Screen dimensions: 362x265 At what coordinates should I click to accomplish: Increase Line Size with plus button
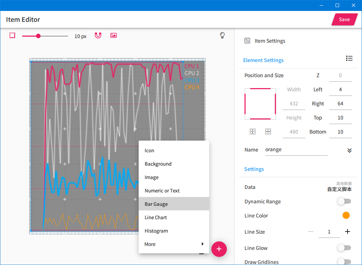click(x=348, y=232)
